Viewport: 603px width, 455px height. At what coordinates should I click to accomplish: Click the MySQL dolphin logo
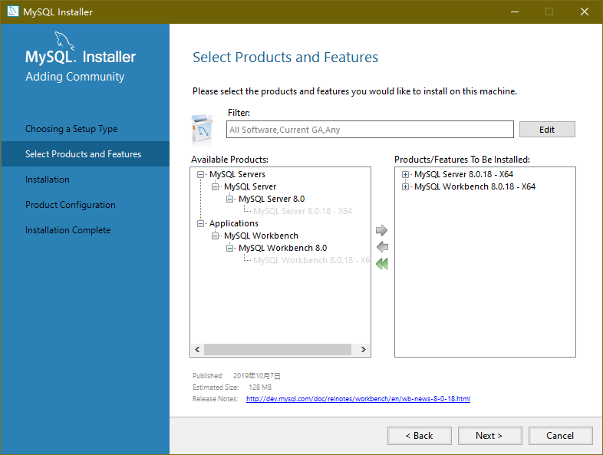pos(65,42)
